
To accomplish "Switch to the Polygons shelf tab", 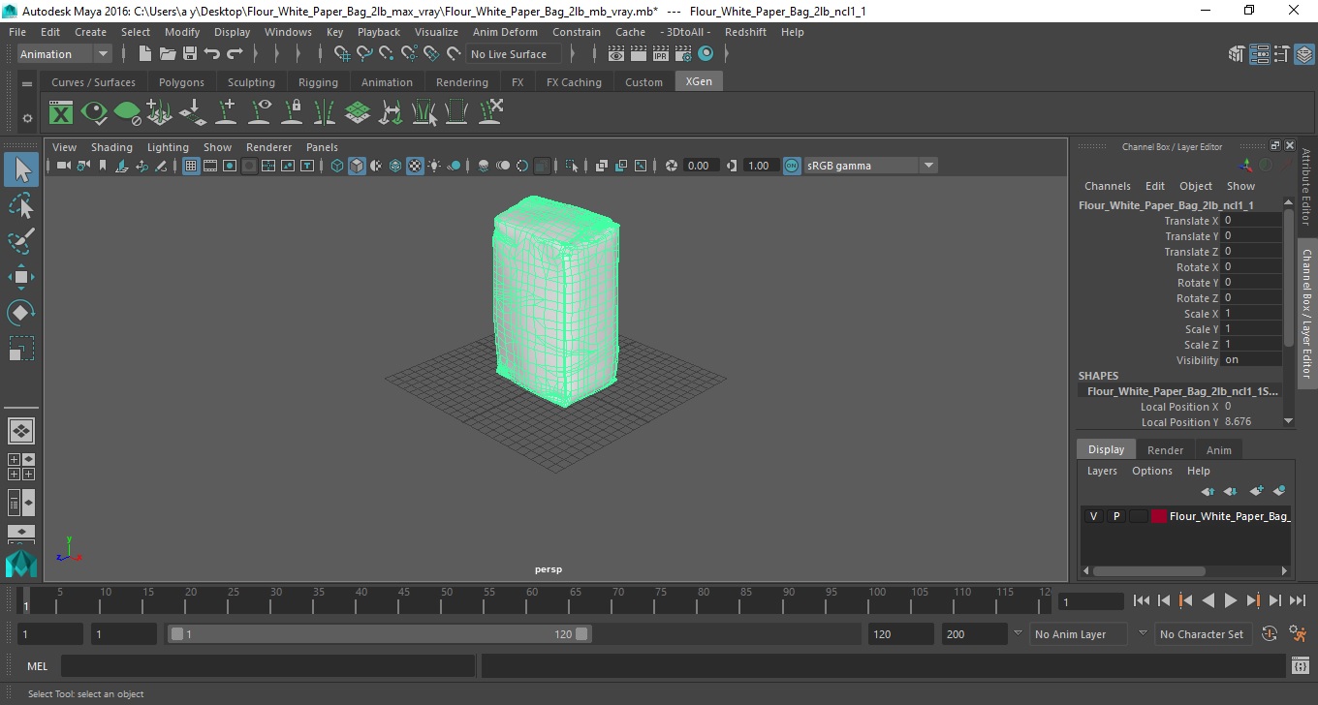I will (x=181, y=82).
